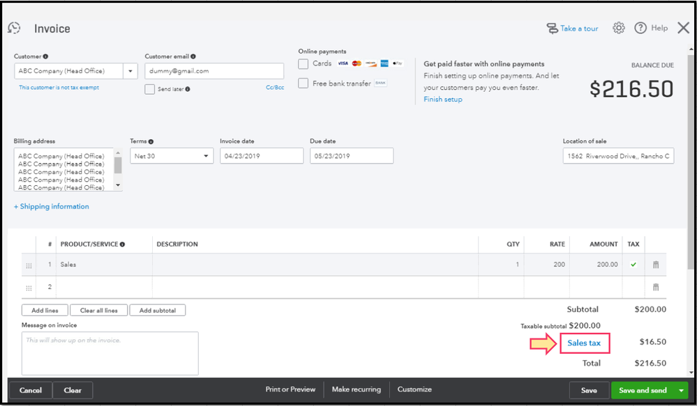Click the Customer info icon

coord(45,56)
